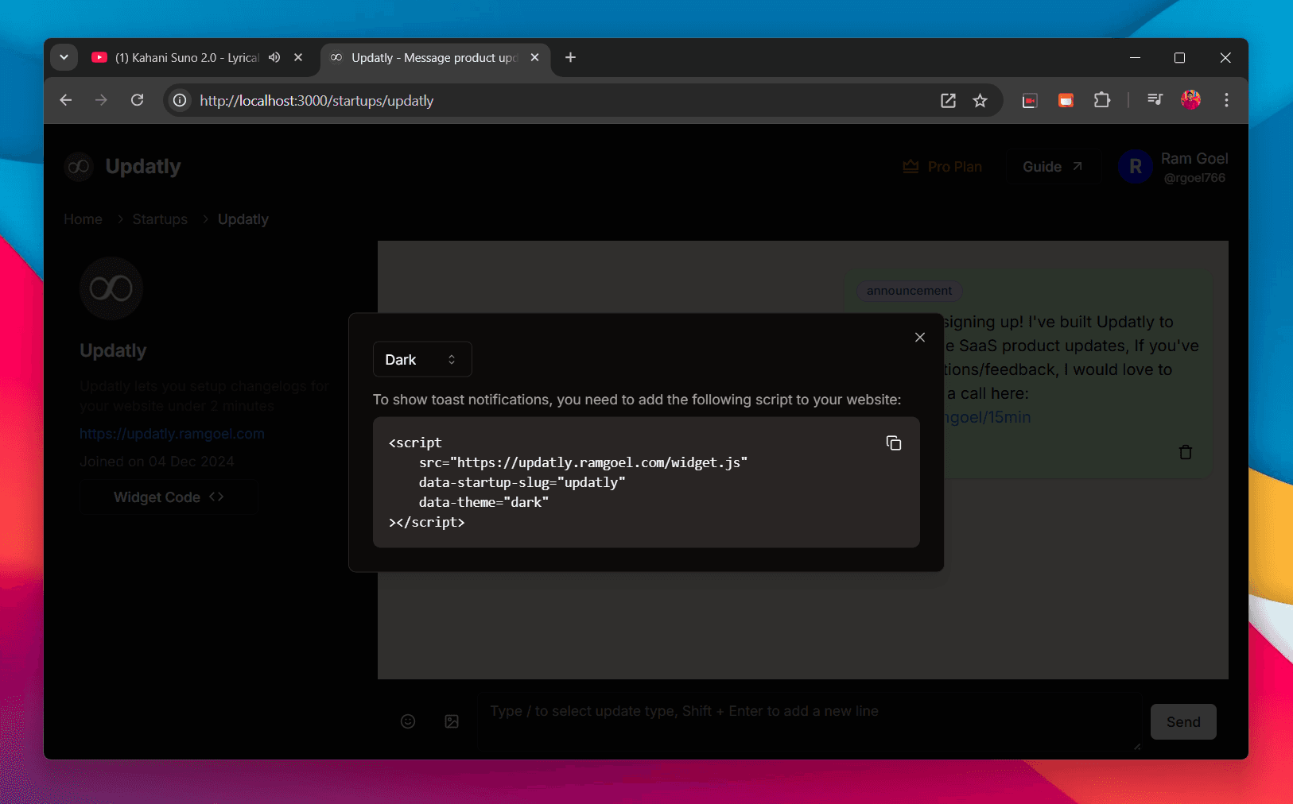
Task: Delete the announcement message with trash icon
Action: [1186, 452]
